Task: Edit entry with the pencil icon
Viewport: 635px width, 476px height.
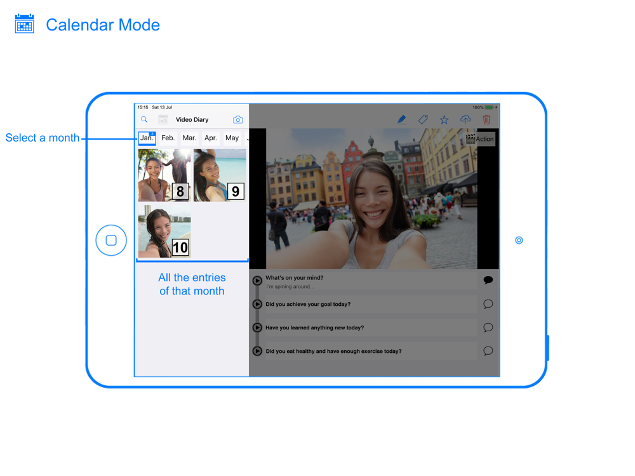Action: 402,119
